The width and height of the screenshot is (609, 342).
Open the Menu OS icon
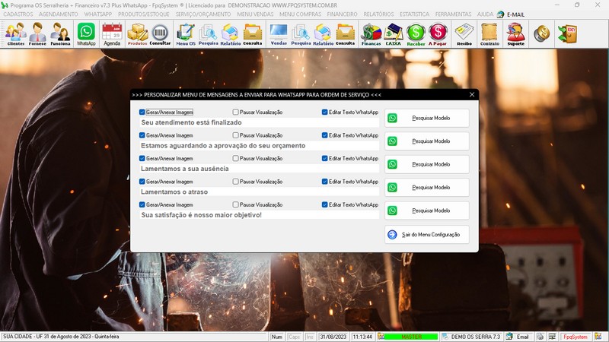(186, 34)
